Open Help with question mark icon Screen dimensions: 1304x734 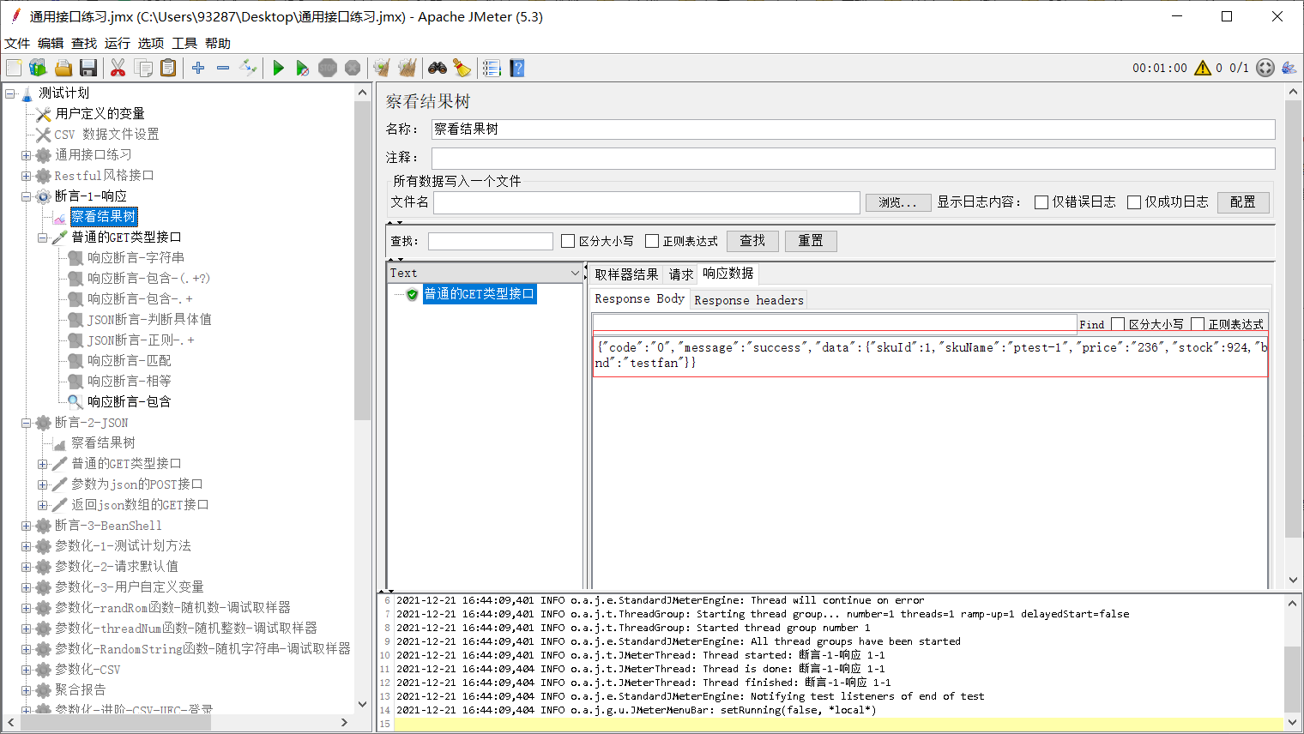pos(516,68)
